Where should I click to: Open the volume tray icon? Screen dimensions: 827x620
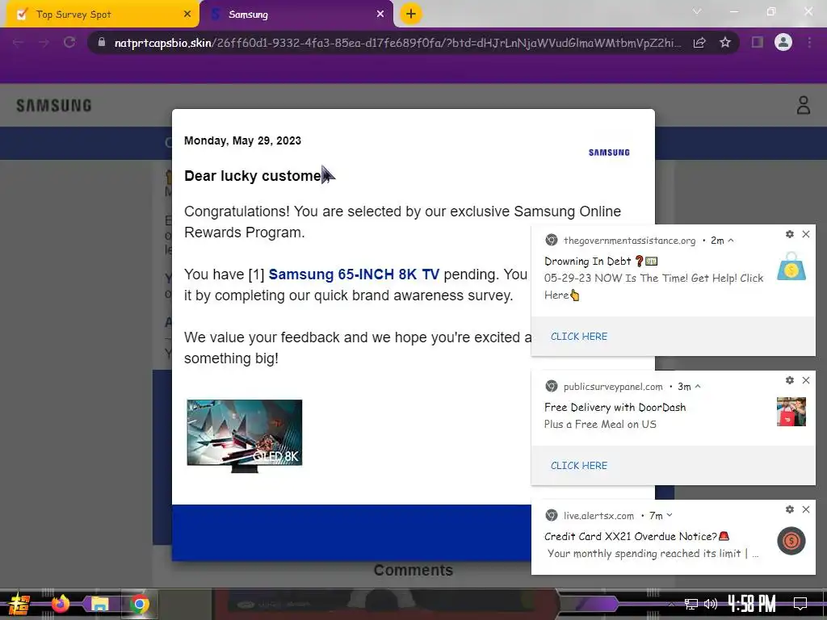pyautogui.click(x=711, y=604)
